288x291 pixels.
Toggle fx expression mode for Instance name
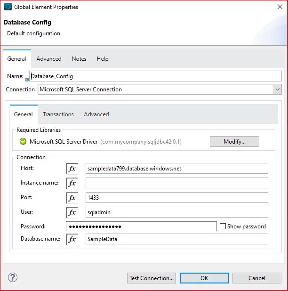click(72, 183)
